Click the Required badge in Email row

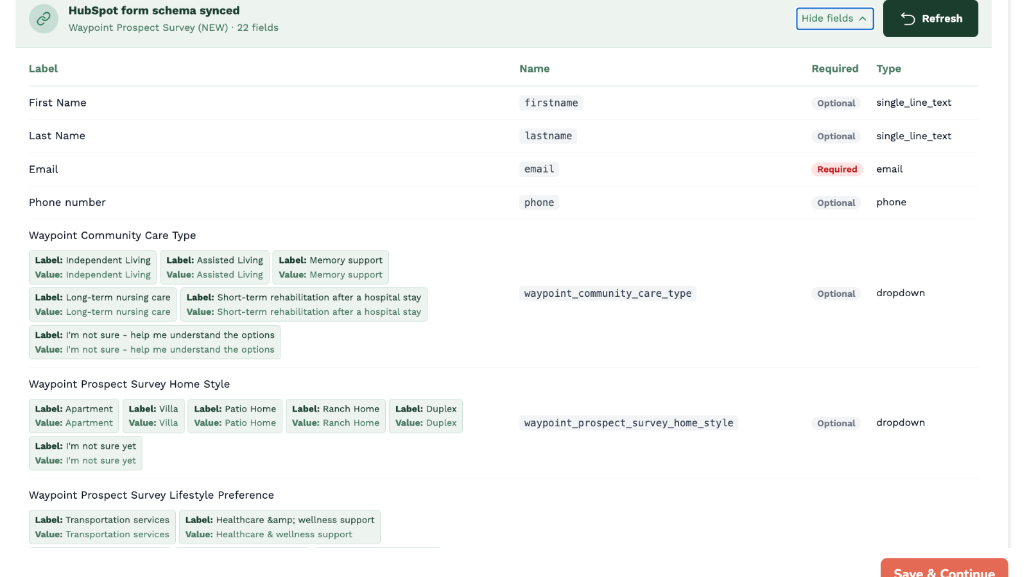[x=837, y=169]
